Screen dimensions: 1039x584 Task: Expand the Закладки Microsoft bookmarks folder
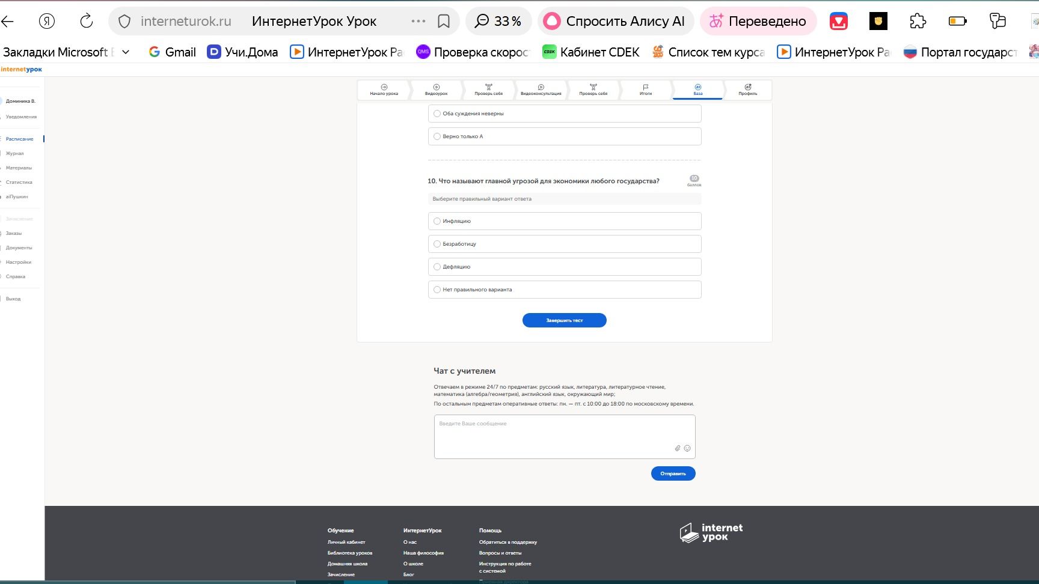(66, 52)
